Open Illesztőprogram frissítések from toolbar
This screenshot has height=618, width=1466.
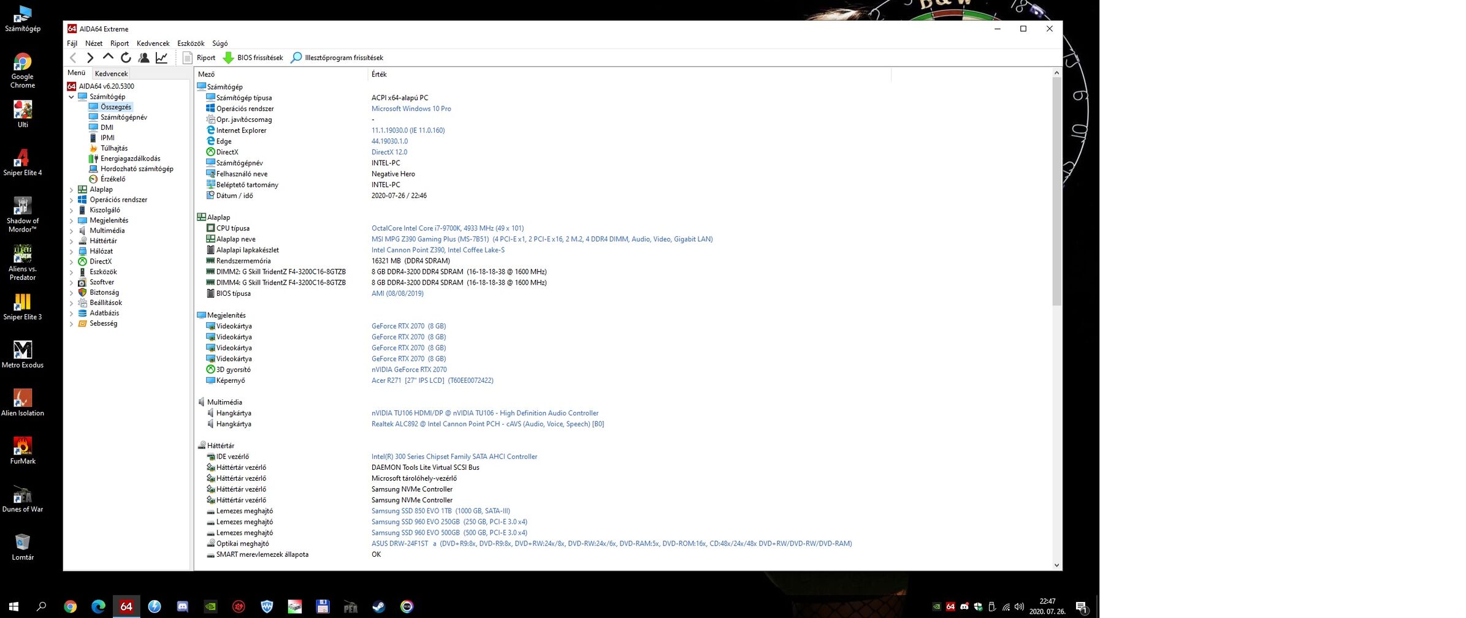(x=337, y=58)
